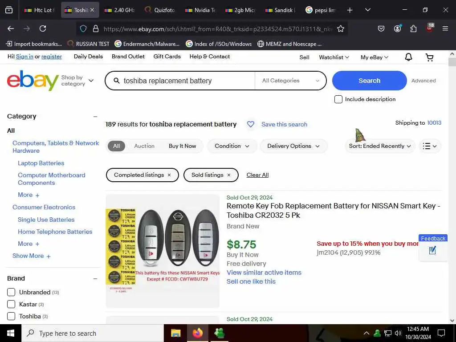Image resolution: width=456 pixels, height=342 pixels.
Task: Open Daily Deals link
Action: pos(88,57)
